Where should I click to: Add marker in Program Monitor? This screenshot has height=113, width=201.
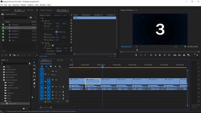(136, 55)
